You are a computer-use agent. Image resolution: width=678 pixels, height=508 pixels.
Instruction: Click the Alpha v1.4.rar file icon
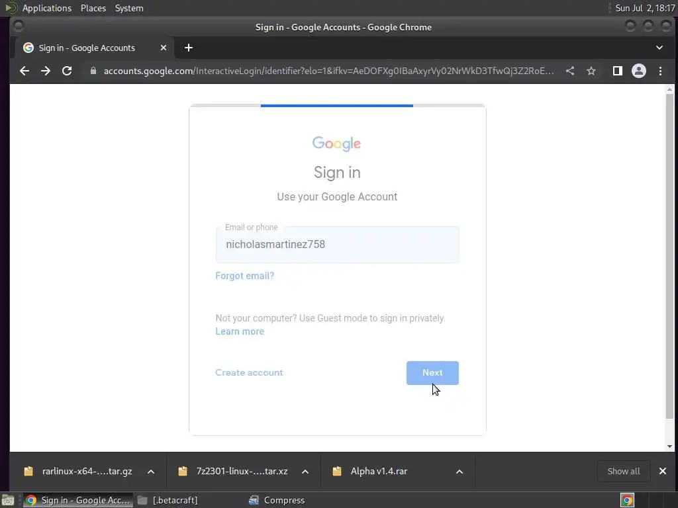click(x=337, y=471)
